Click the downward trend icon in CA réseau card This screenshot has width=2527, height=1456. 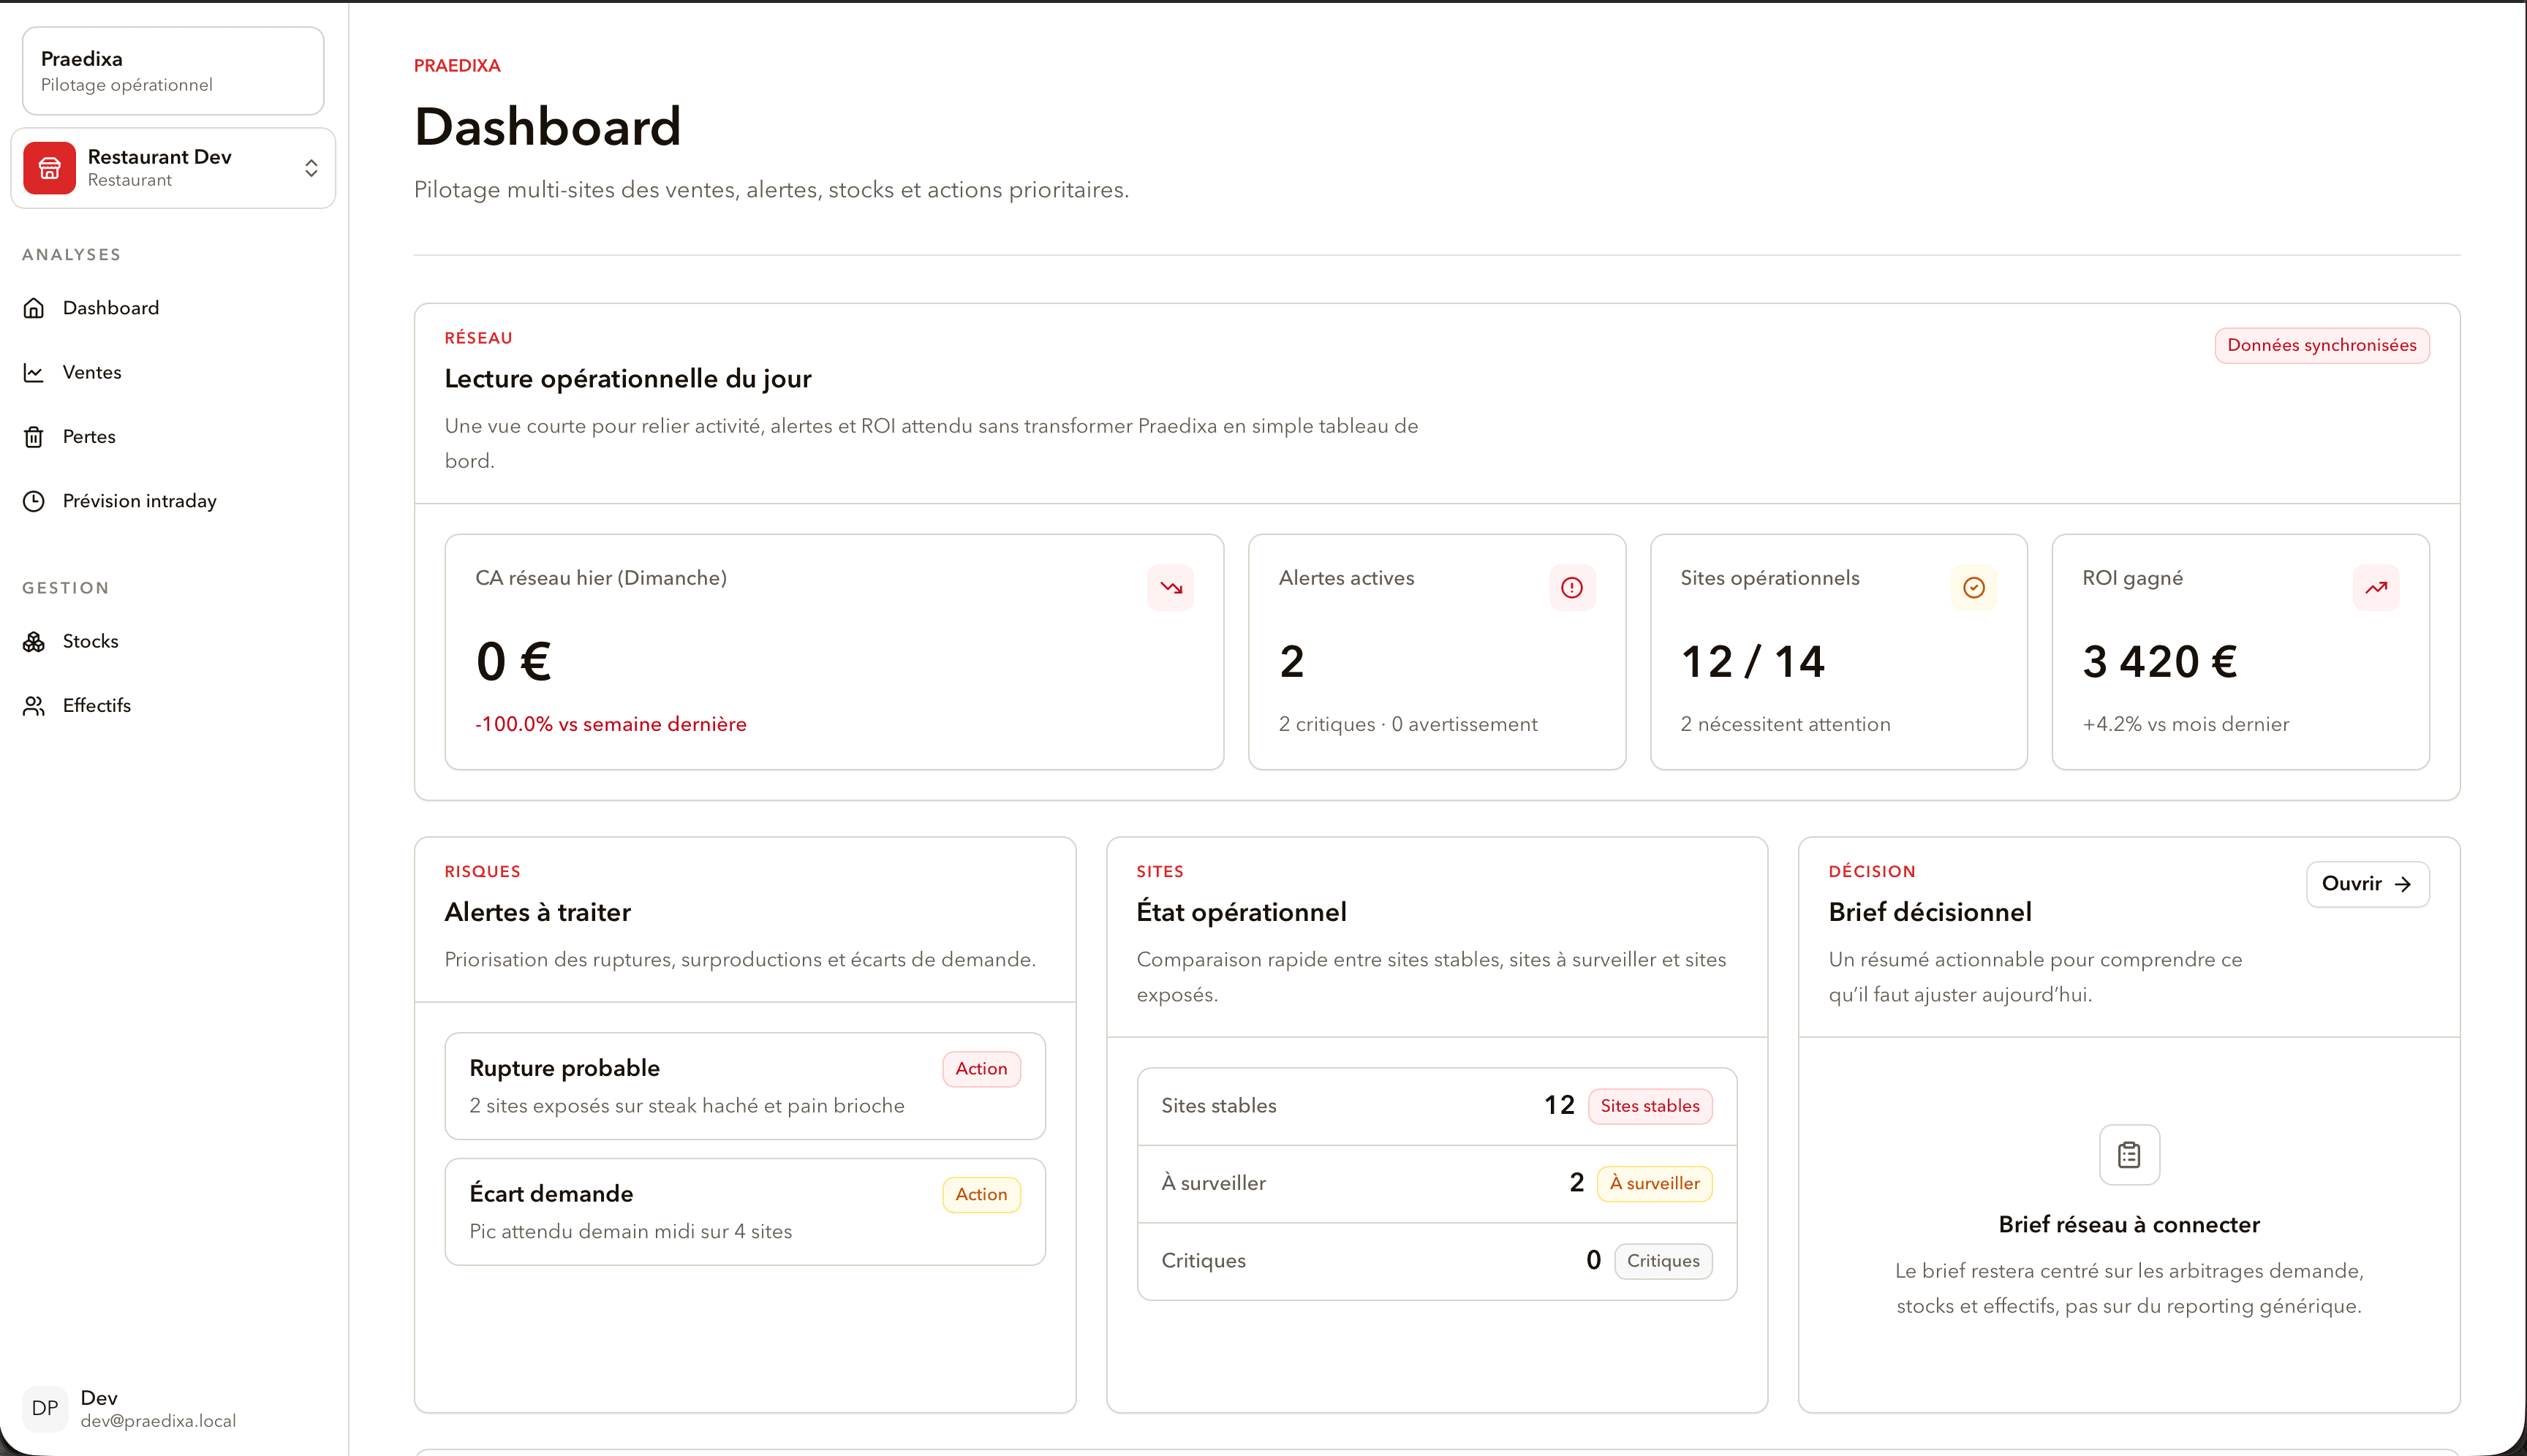(x=1171, y=587)
